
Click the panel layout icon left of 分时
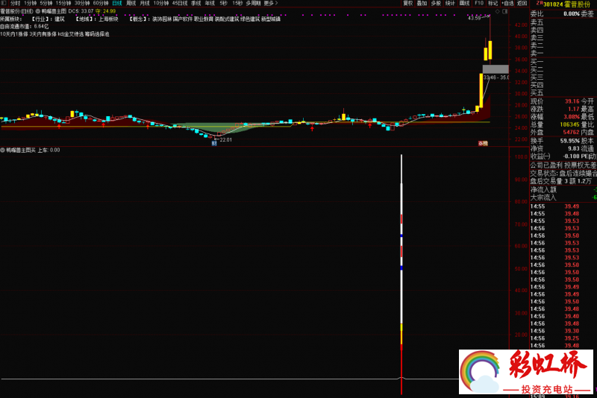pos(4,3)
